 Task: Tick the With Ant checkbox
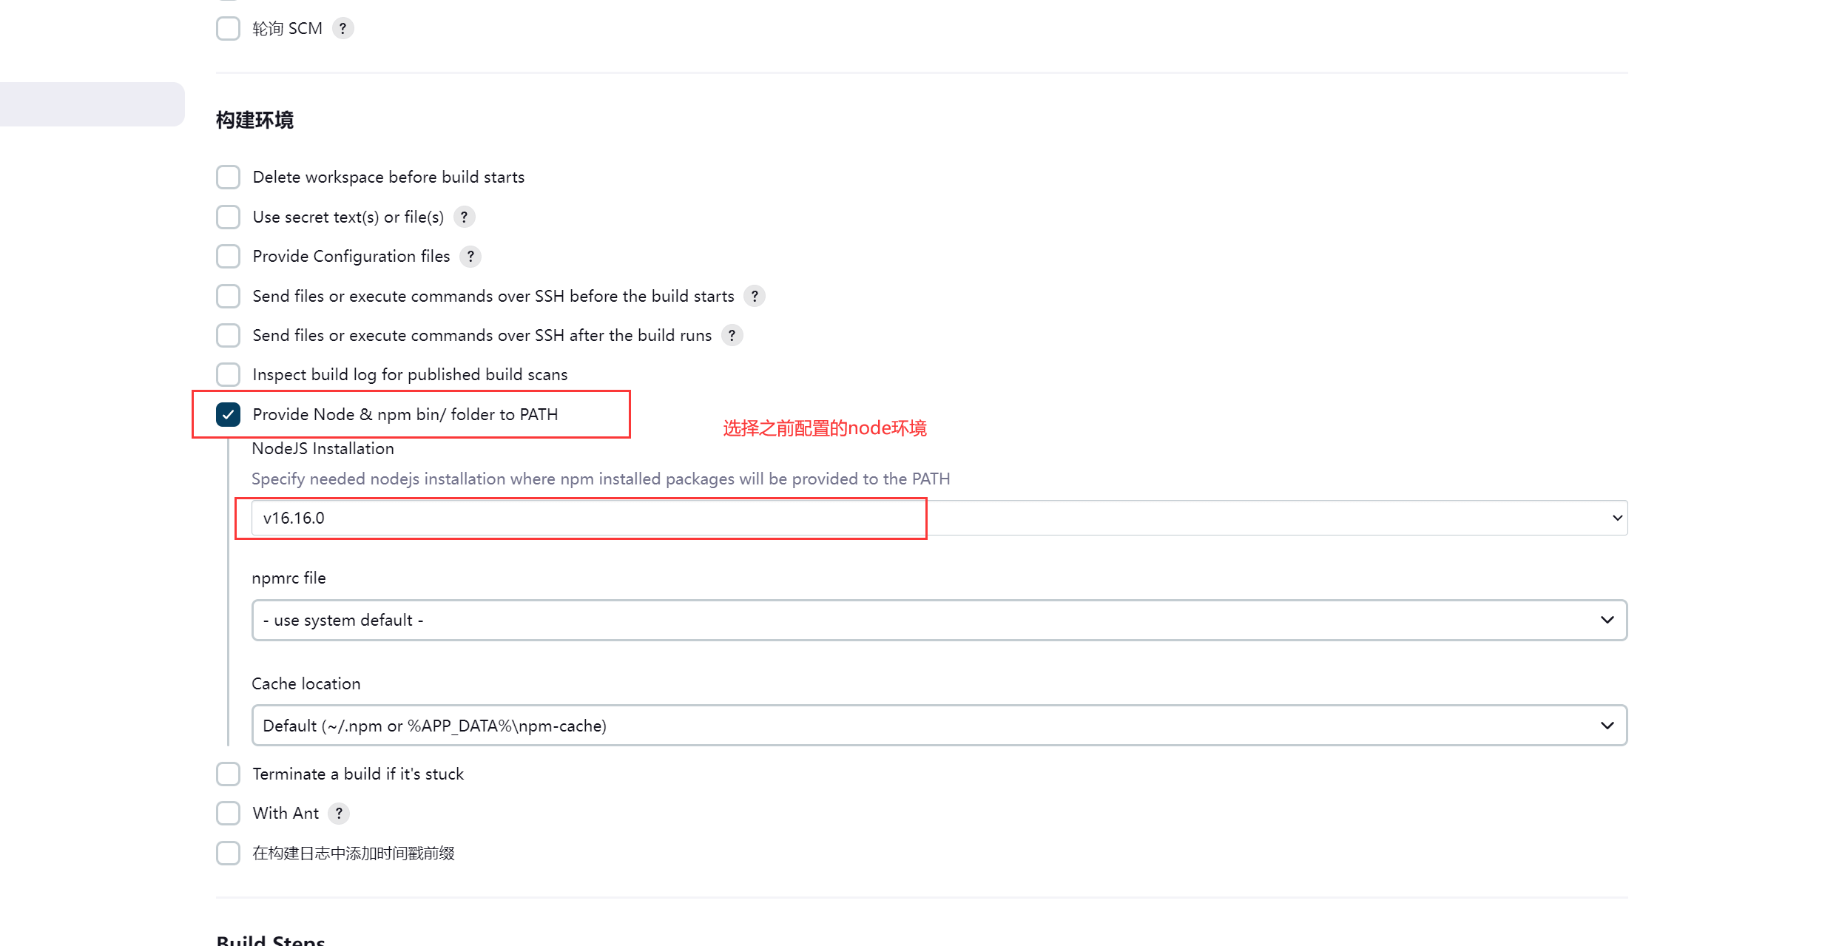point(228,813)
